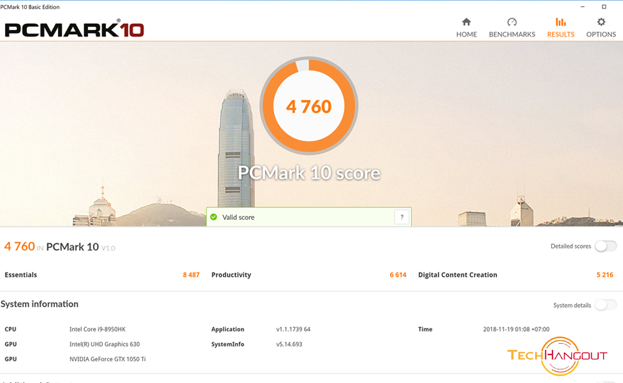Click the Options gear icon
Image resolution: width=623 pixels, height=383 pixels.
click(601, 22)
